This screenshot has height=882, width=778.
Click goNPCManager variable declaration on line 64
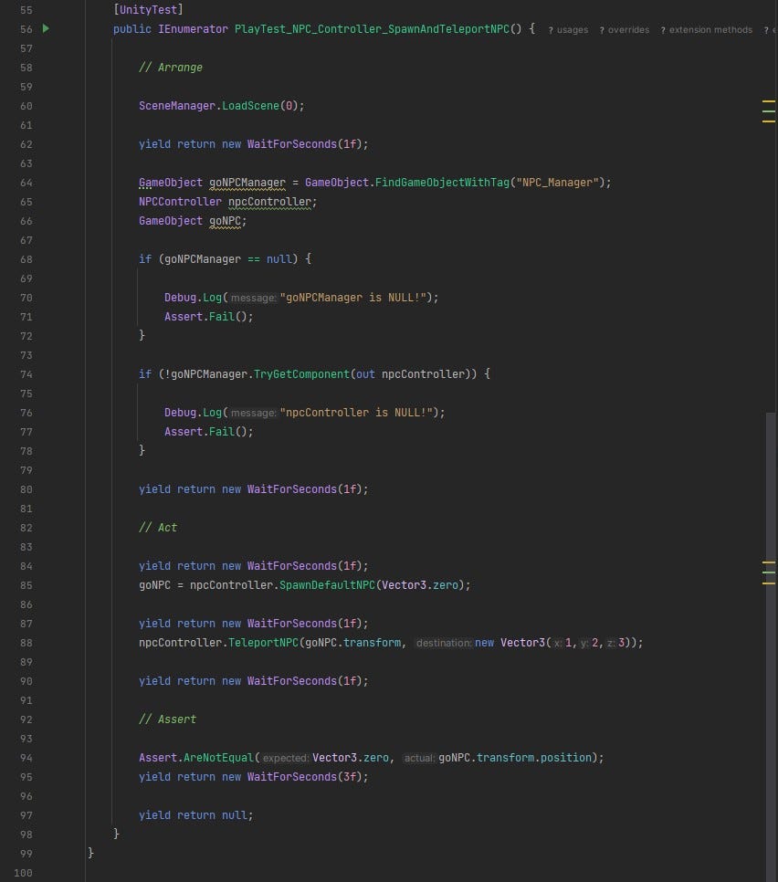click(x=247, y=183)
